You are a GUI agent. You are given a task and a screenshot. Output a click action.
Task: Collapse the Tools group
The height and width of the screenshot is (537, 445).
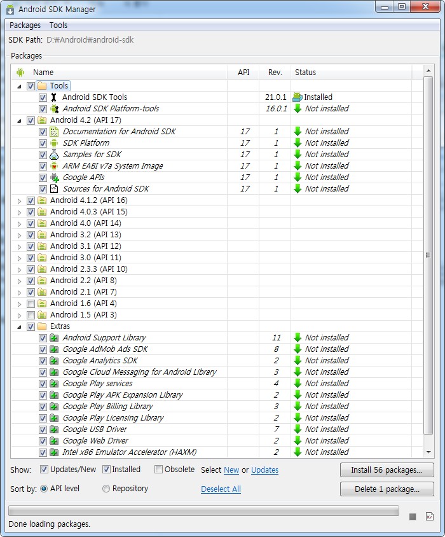tap(20, 87)
